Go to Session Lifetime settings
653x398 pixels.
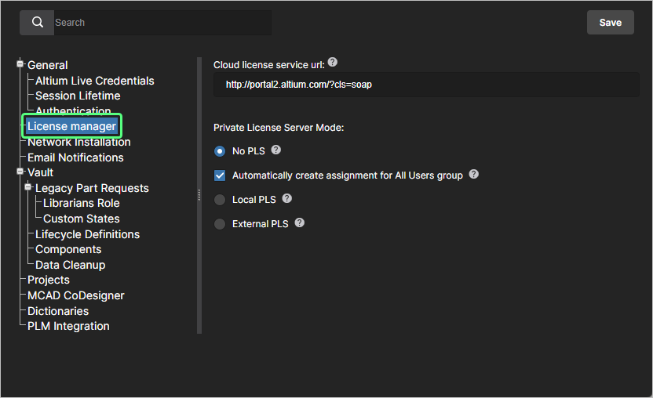(x=78, y=96)
